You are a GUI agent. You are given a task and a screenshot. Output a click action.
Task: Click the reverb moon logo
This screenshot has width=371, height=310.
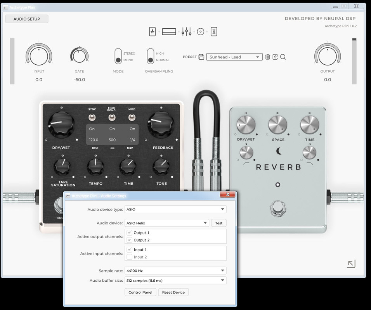point(279,151)
